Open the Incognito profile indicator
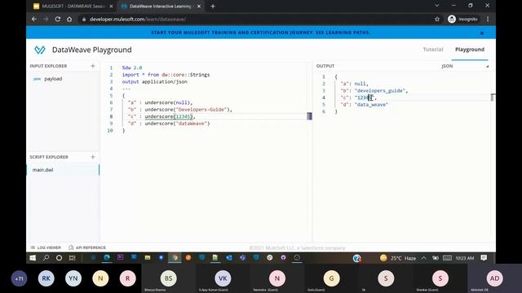Image resolution: width=522 pixels, height=293 pixels. [x=462, y=20]
